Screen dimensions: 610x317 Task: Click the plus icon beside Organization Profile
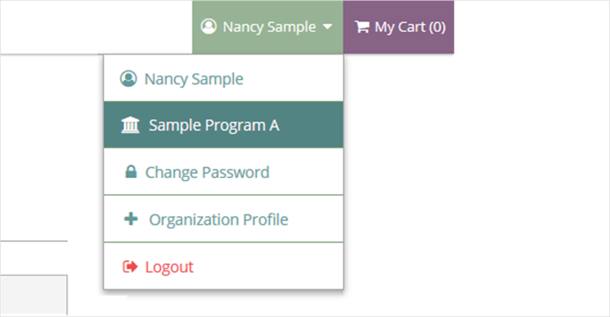[x=131, y=219]
